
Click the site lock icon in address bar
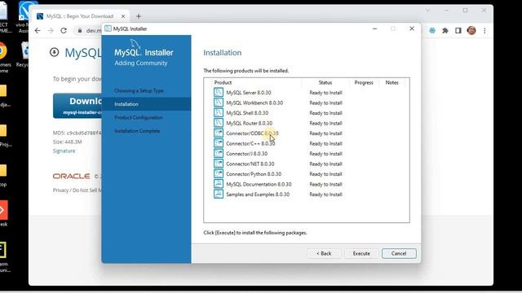[x=80, y=31]
